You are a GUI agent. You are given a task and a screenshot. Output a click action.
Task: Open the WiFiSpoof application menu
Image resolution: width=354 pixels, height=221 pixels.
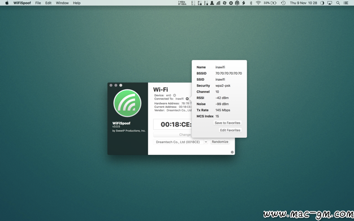click(x=22, y=3)
